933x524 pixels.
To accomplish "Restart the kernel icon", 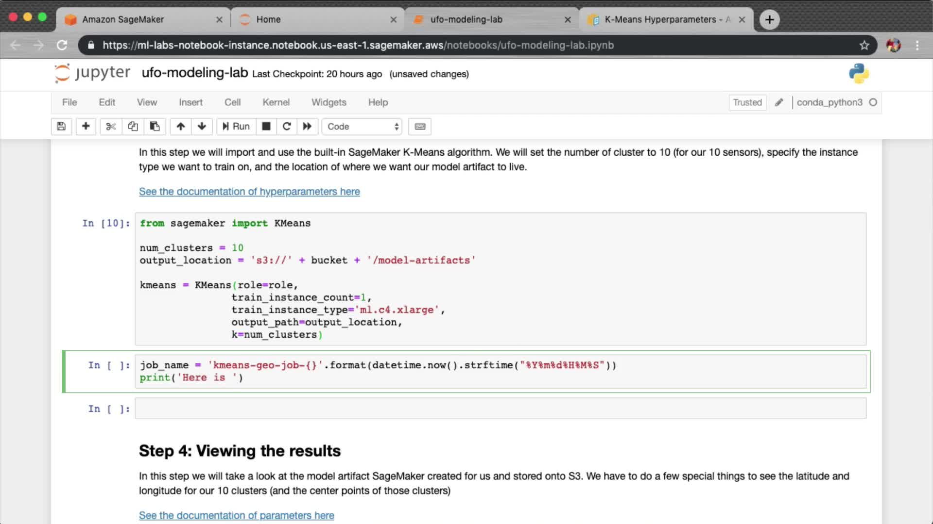I will click(287, 127).
